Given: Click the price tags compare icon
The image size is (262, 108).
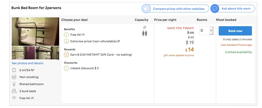Looking at the screenshot, I should tap(146, 9).
